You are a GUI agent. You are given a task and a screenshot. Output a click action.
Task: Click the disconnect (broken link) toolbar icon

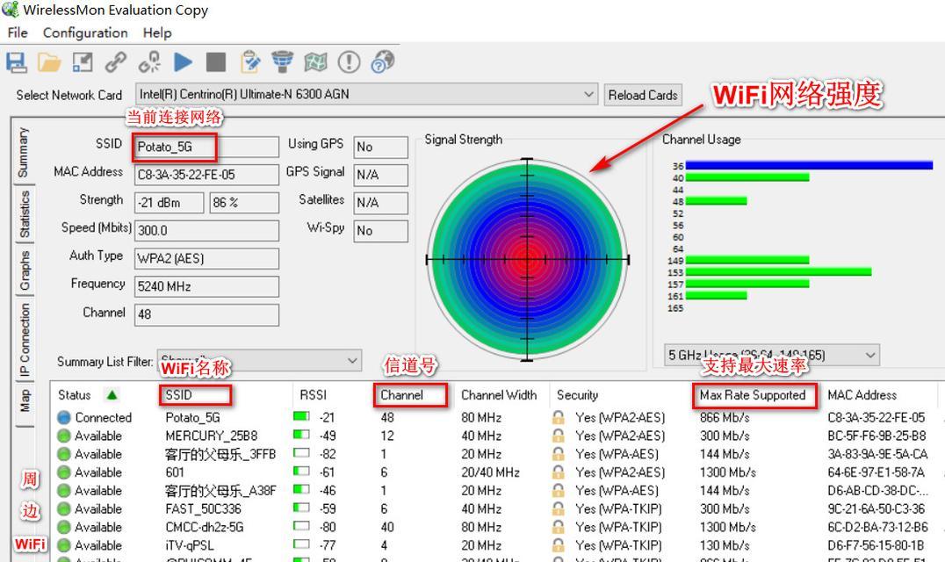(149, 62)
